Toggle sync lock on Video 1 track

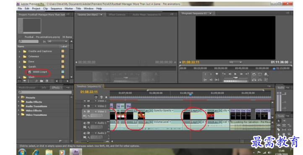pos(89,112)
